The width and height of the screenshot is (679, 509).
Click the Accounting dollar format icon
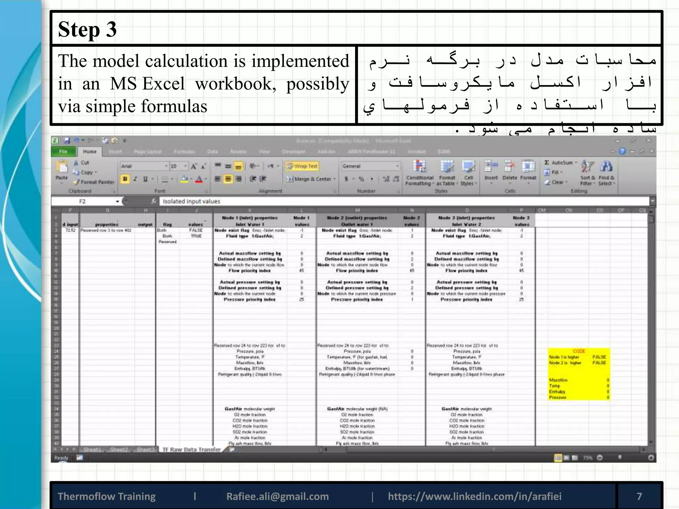click(x=346, y=179)
